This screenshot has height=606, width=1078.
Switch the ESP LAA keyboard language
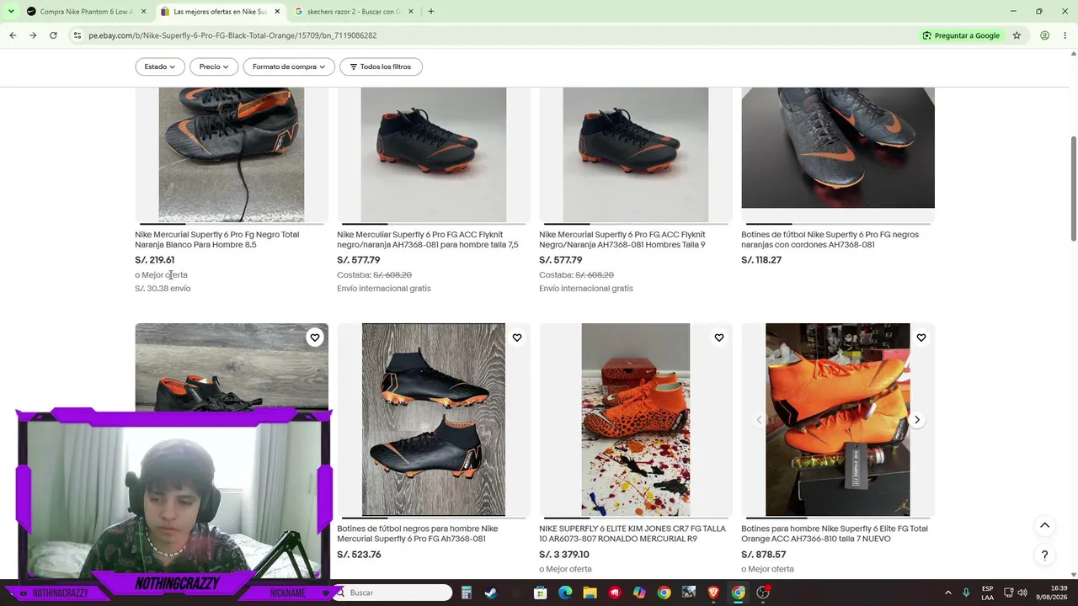click(987, 593)
